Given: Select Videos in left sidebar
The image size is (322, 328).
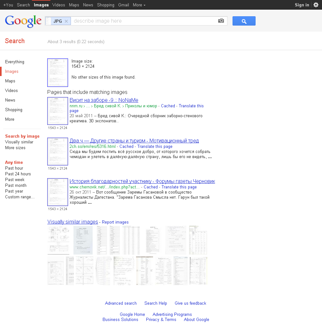Looking at the screenshot, I should tap(11, 90).
